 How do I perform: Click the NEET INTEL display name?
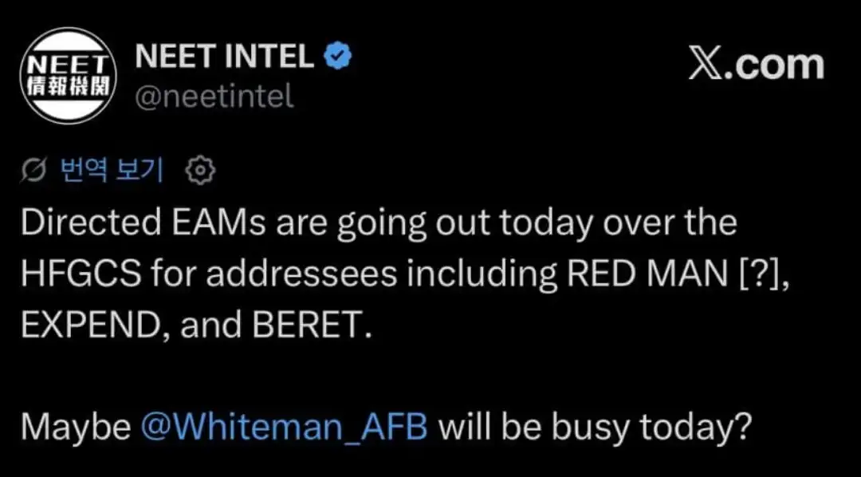click(226, 56)
